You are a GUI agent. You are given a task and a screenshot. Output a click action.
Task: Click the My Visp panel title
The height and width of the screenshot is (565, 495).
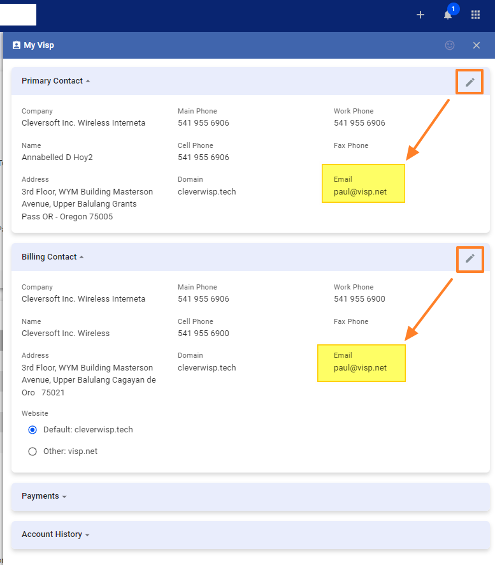pos(39,45)
